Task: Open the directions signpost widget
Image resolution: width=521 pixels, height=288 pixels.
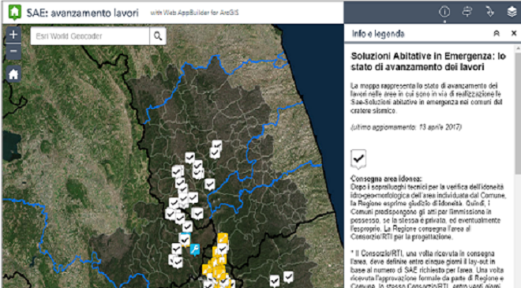Action: pos(467,12)
